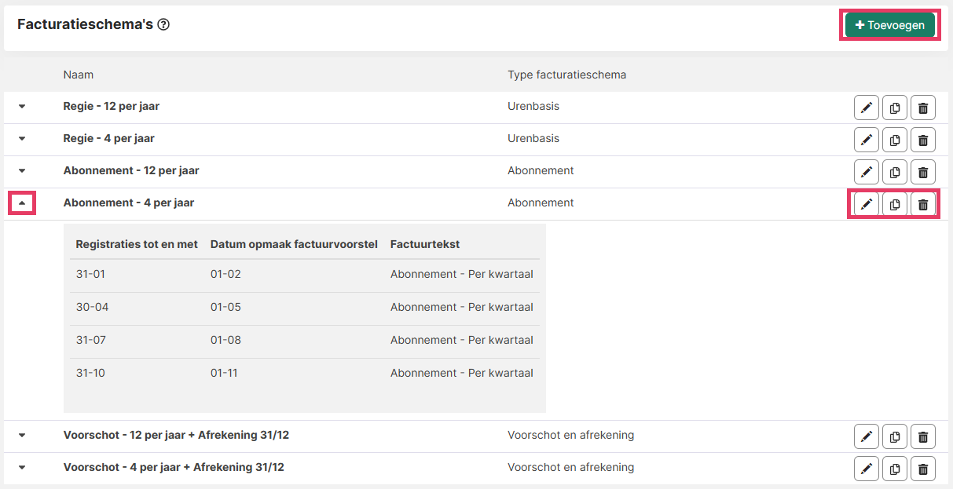Copy 'Voorschot - 4 per jaar + Afrekening' schema
Screen dimensions: 953x489
point(895,469)
